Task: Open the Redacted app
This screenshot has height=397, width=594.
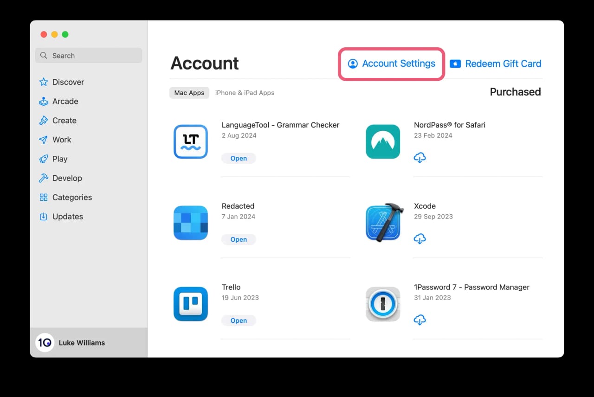Action: point(239,239)
